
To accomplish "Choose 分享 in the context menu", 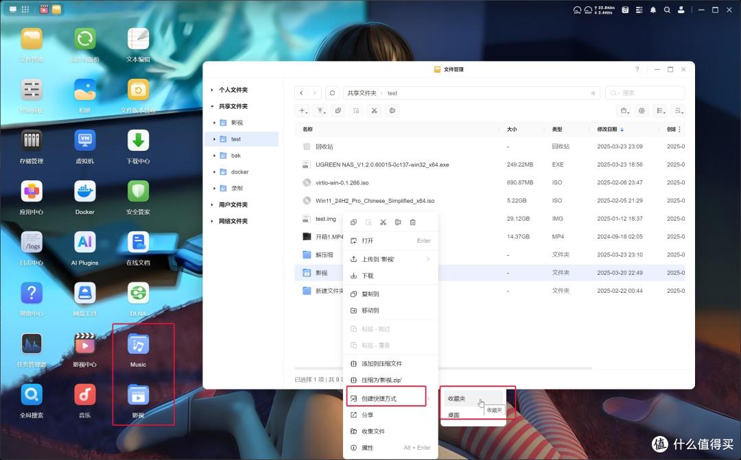I will tap(390, 415).
